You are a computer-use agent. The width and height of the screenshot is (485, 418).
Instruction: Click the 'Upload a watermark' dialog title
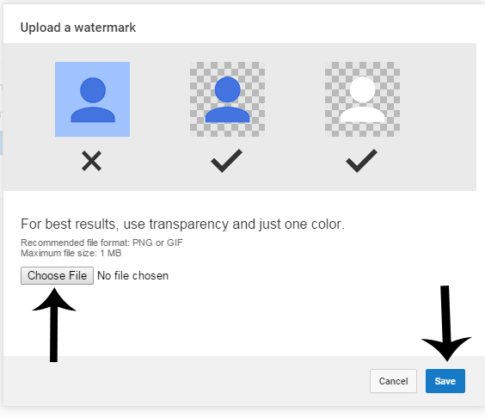(x=78, y=28)
